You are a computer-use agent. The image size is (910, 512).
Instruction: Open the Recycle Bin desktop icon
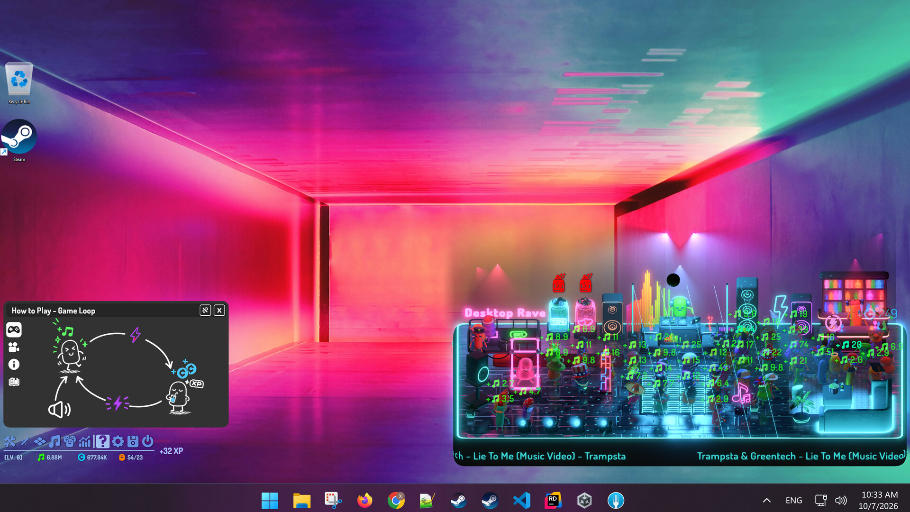(x=19, y=83)
